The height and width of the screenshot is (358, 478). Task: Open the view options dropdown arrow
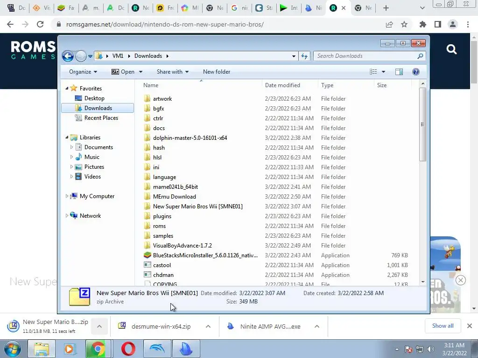(x=384, y=72)
